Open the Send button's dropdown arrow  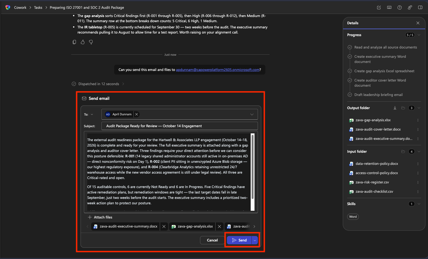[x=255, y=240]
